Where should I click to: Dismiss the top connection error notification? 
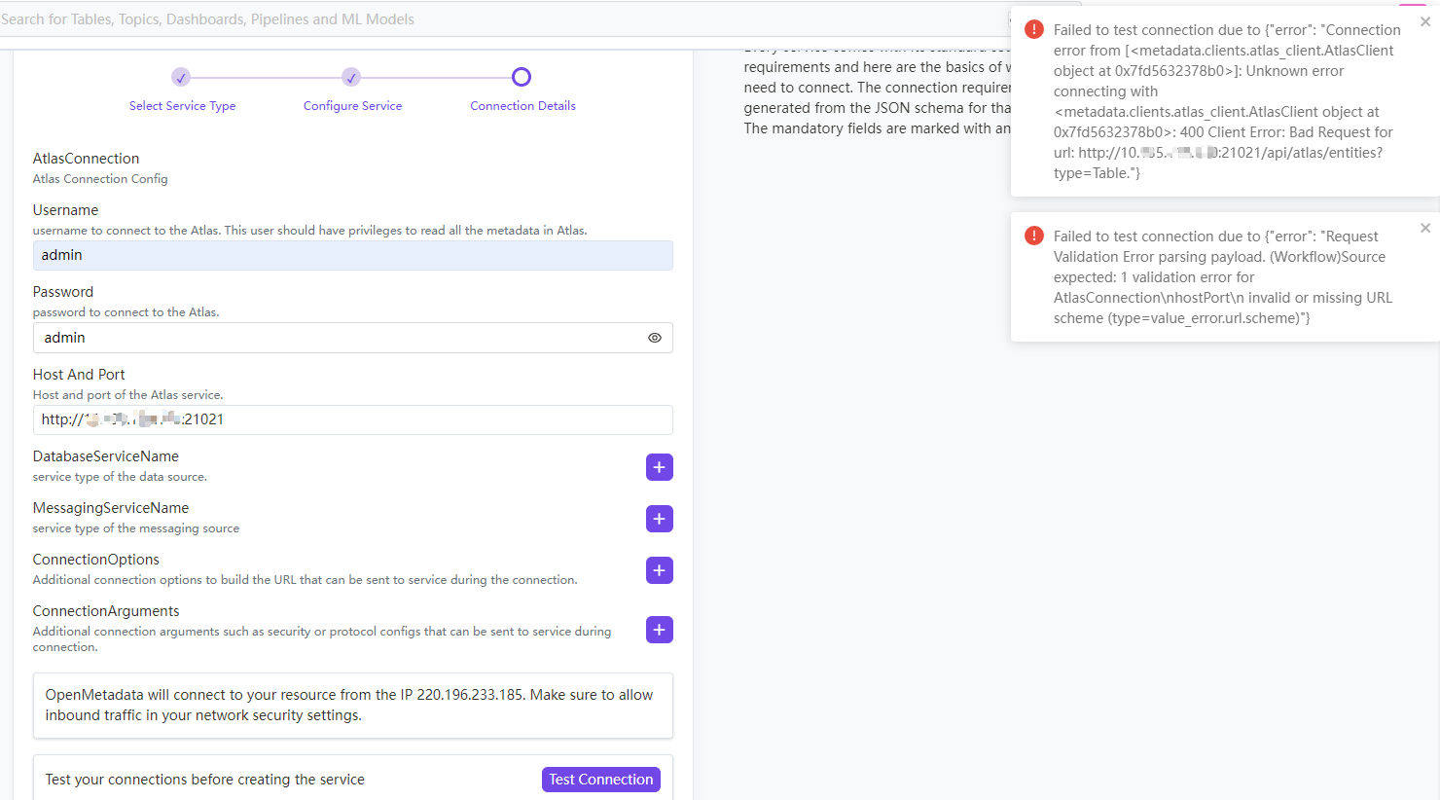pyautogui.click(x=1424, y=21)
